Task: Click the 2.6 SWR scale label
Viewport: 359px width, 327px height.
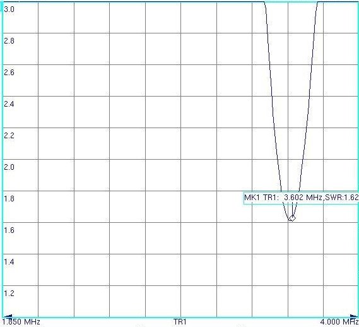Action: (x=9, y=73)
